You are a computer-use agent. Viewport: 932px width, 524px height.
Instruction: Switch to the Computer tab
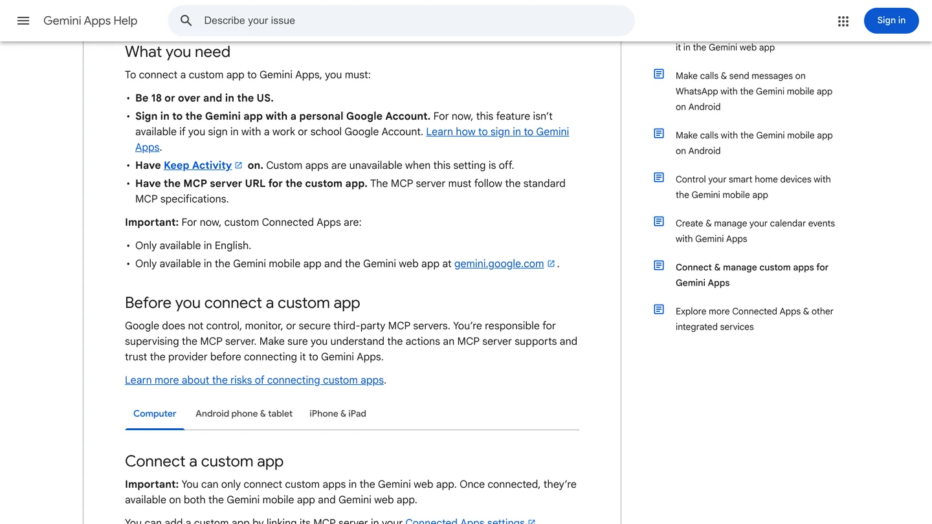155,414
